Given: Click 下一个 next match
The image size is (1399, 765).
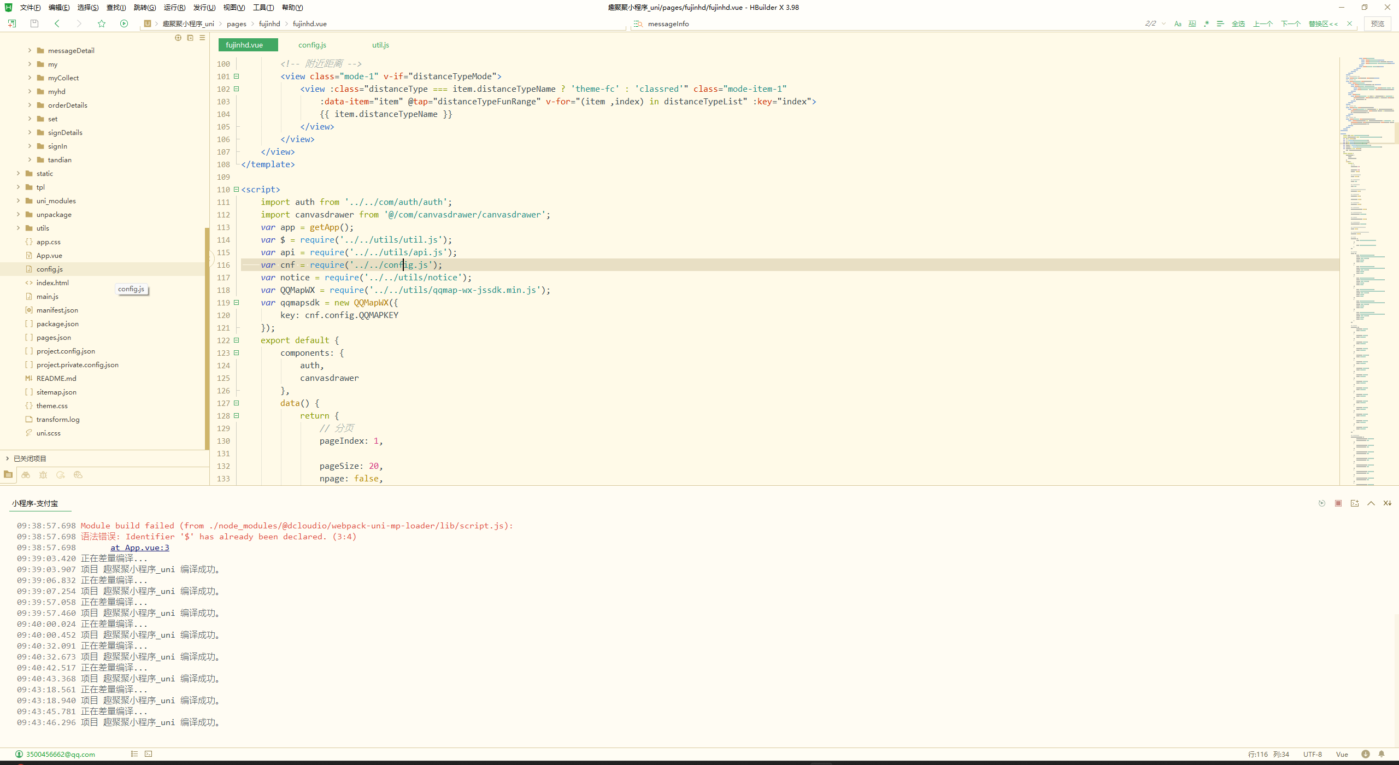Looking at the screenshot, I should pos(1291,23).
